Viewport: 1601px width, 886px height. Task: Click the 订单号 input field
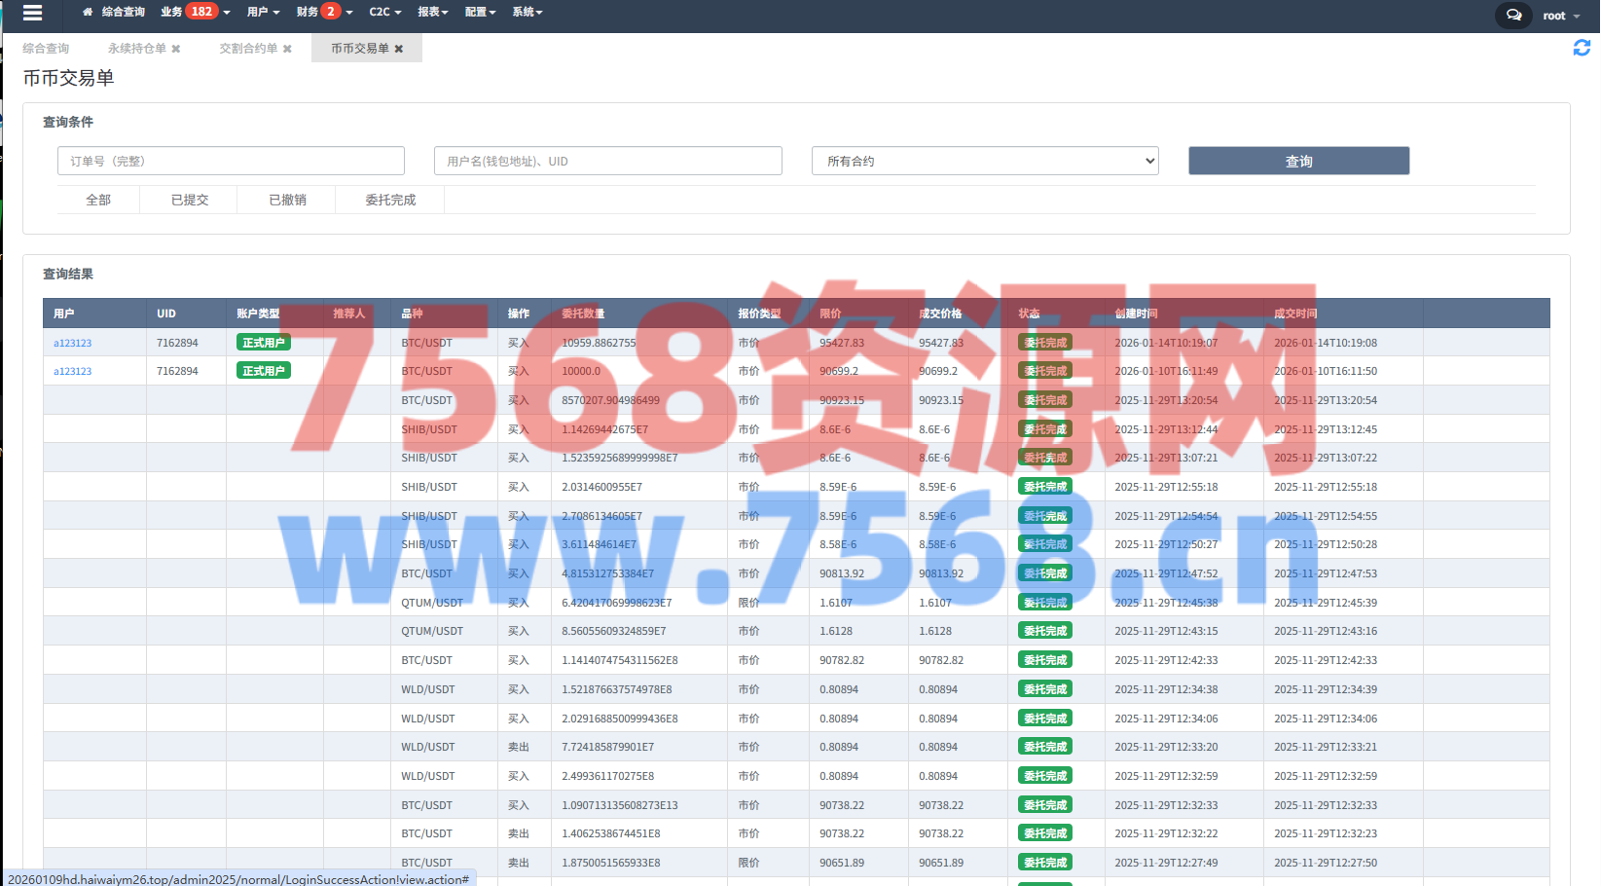(231, 162)
